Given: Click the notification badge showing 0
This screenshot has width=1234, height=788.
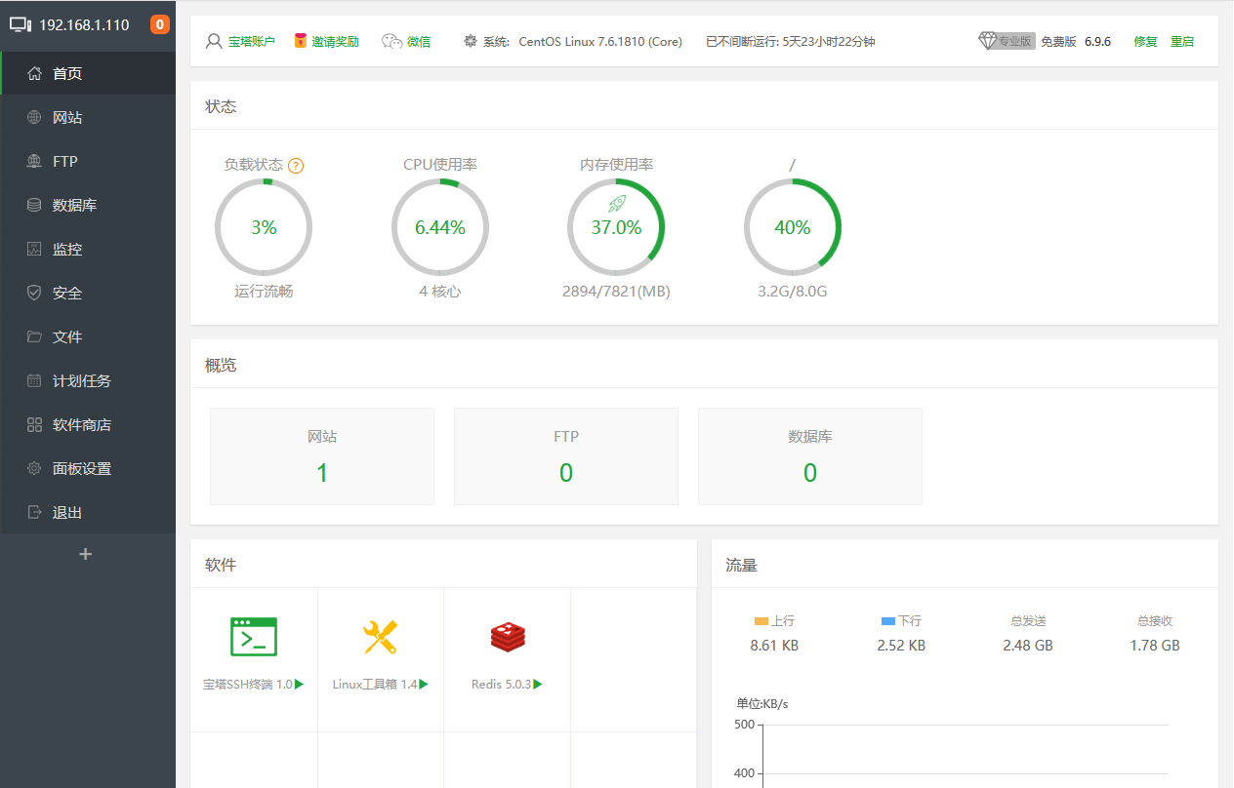Looking at the screenshot, I should (160, 25).
